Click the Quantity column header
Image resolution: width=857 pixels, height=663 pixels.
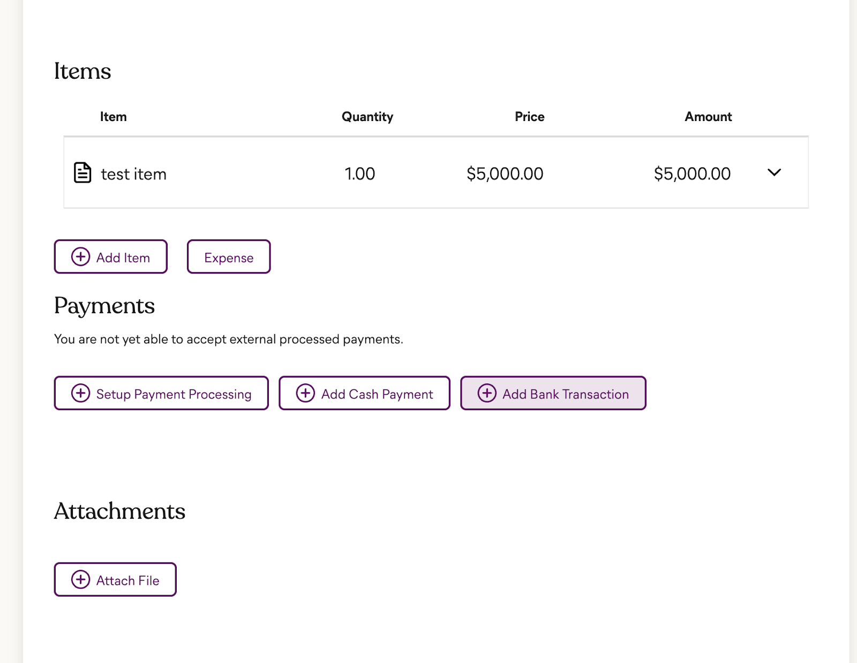(367, 117)
